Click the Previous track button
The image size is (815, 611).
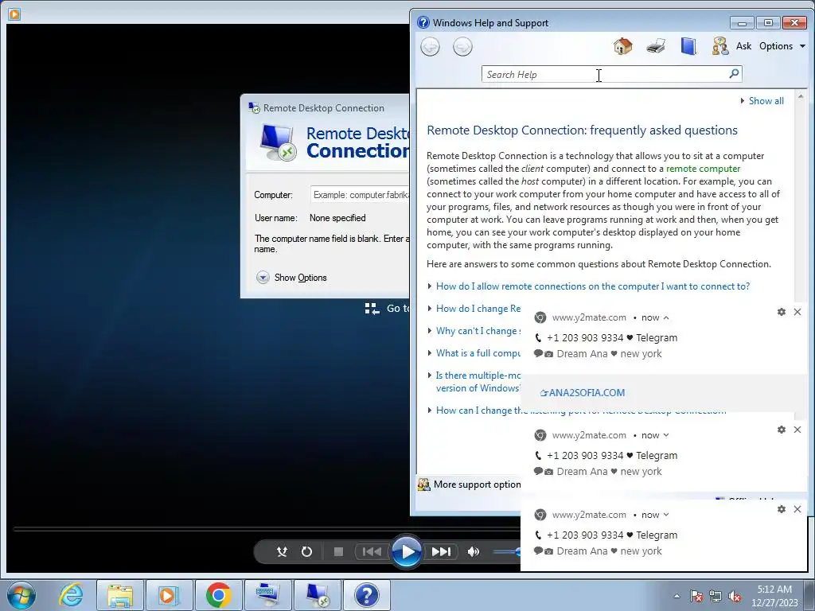(x=372, y=552)
